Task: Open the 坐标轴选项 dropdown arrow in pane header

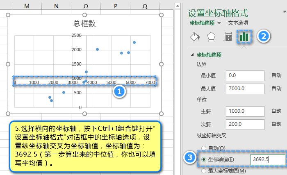Action: [219, 23]
